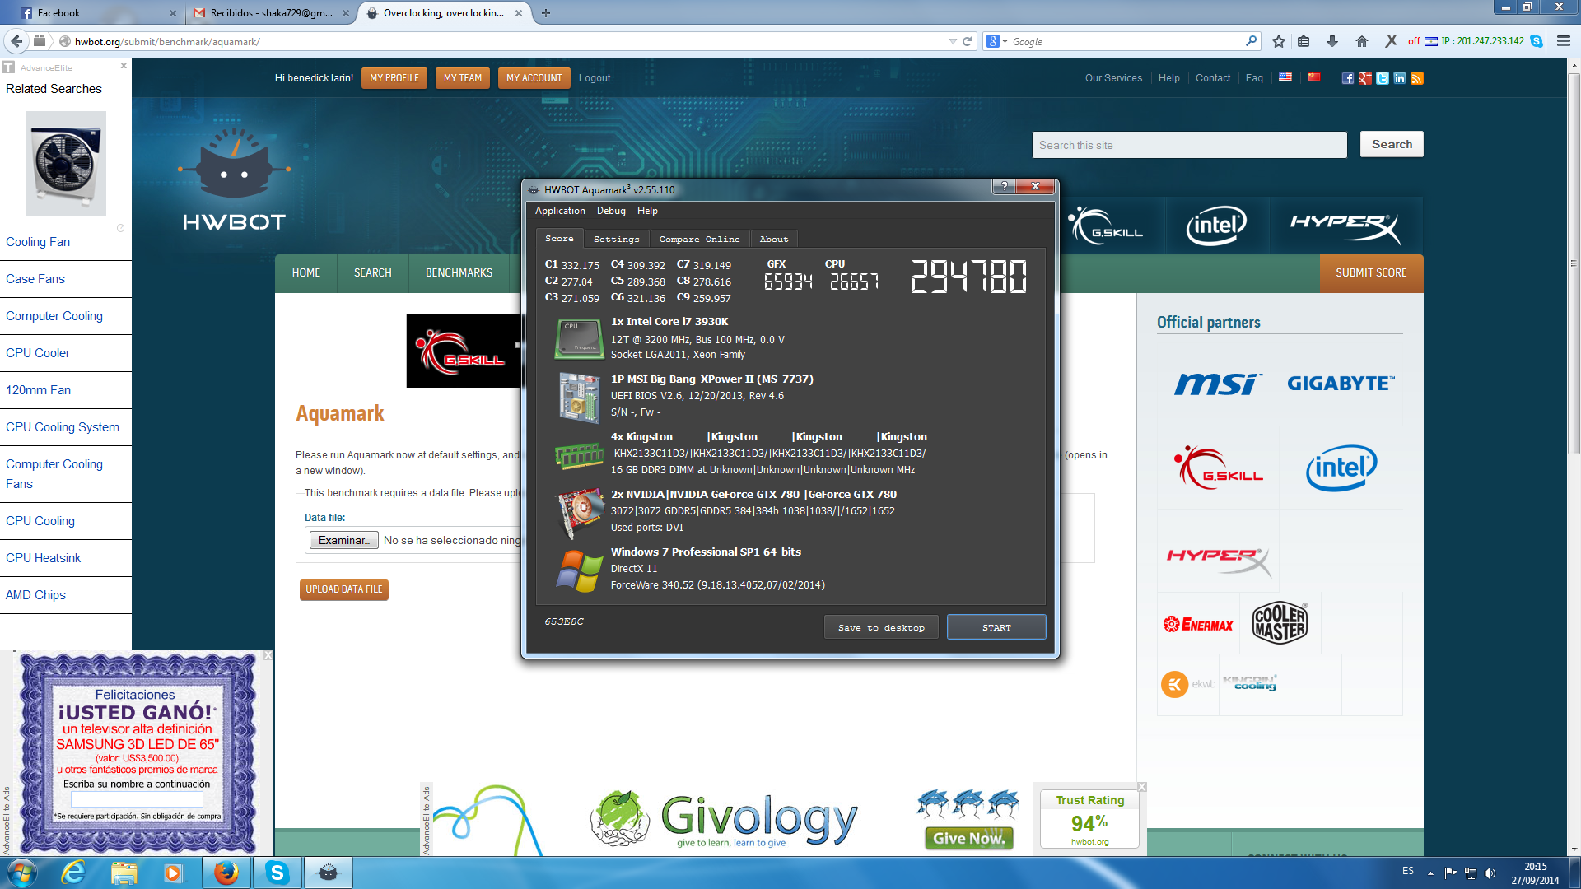Switch site language with Chinese flag
Viewport: 1581px width, 889px height.
point(1314,77)
